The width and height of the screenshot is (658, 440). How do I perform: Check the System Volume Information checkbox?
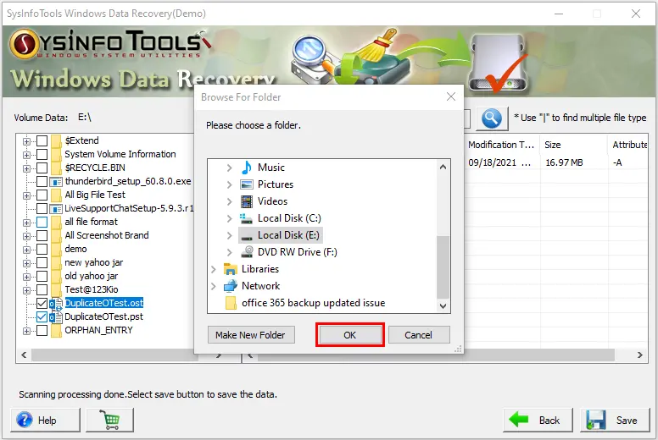point(42,155)
